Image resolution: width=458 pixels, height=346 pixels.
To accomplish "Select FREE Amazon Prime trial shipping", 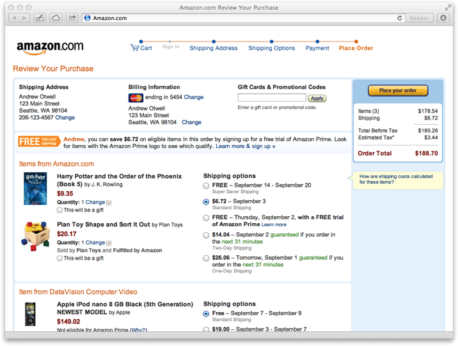I will (x=206, y=218).
